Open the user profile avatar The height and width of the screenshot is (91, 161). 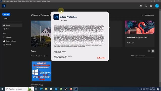tap(157, 6)
